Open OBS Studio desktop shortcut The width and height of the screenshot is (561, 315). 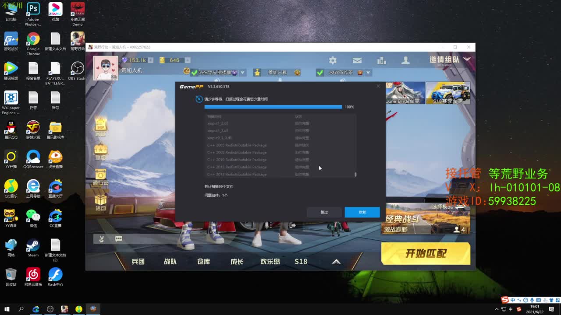pyautogui.click(x=77, y=70)
